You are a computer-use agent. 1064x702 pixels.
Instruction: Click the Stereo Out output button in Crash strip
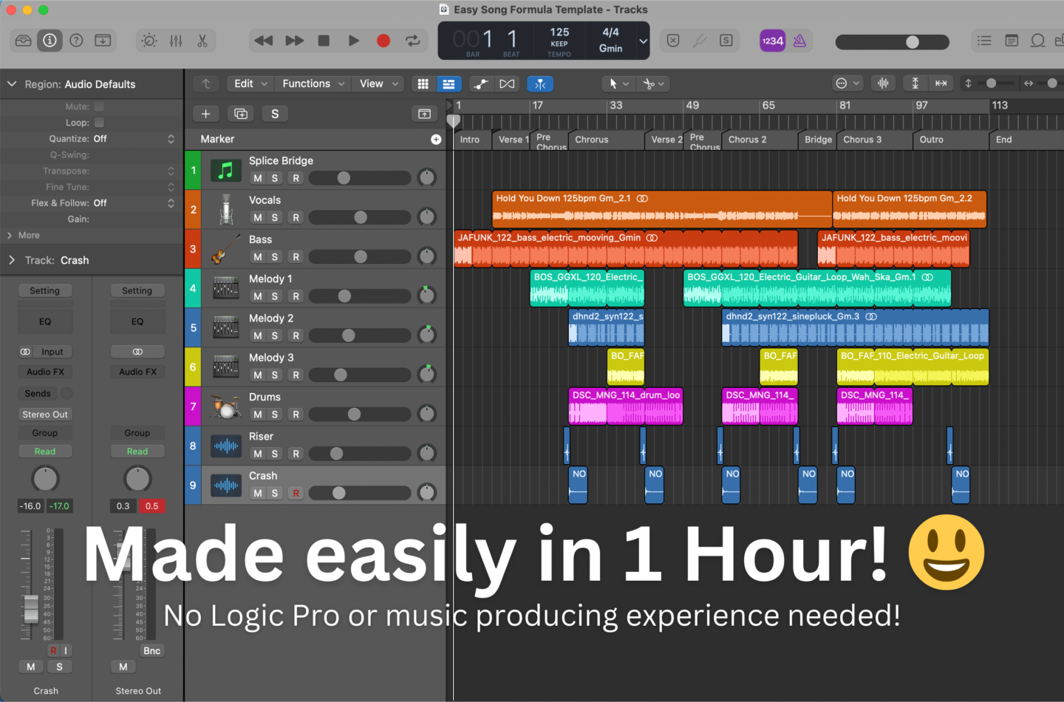[x=45, y=415]
